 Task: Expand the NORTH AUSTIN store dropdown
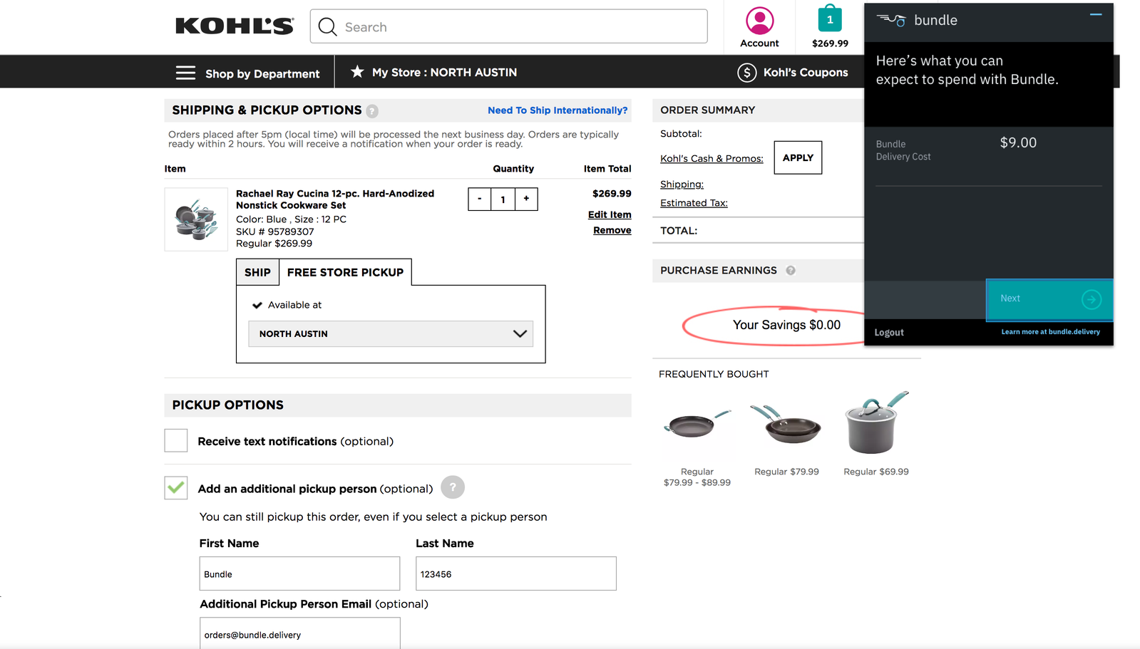(391, 334)
